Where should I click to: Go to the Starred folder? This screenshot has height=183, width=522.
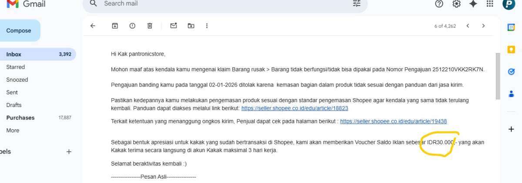tap(16, 67)
